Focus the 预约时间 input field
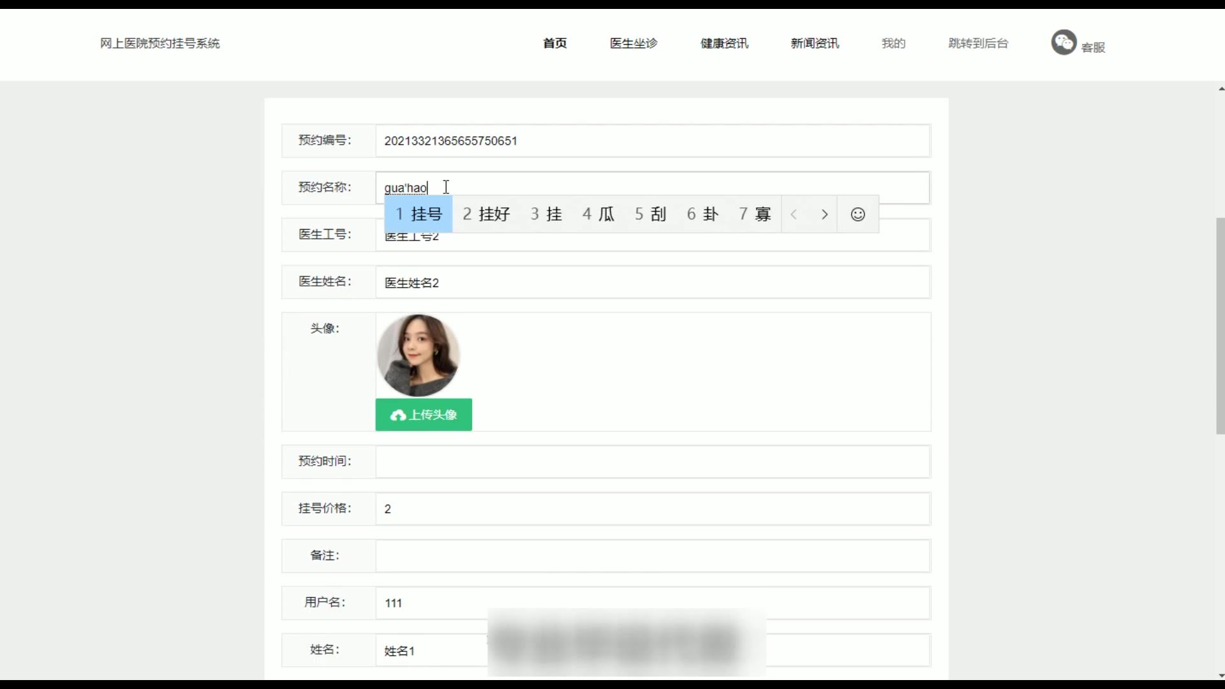The height and width of the screenshot is (689, 1225). [652, 462]
